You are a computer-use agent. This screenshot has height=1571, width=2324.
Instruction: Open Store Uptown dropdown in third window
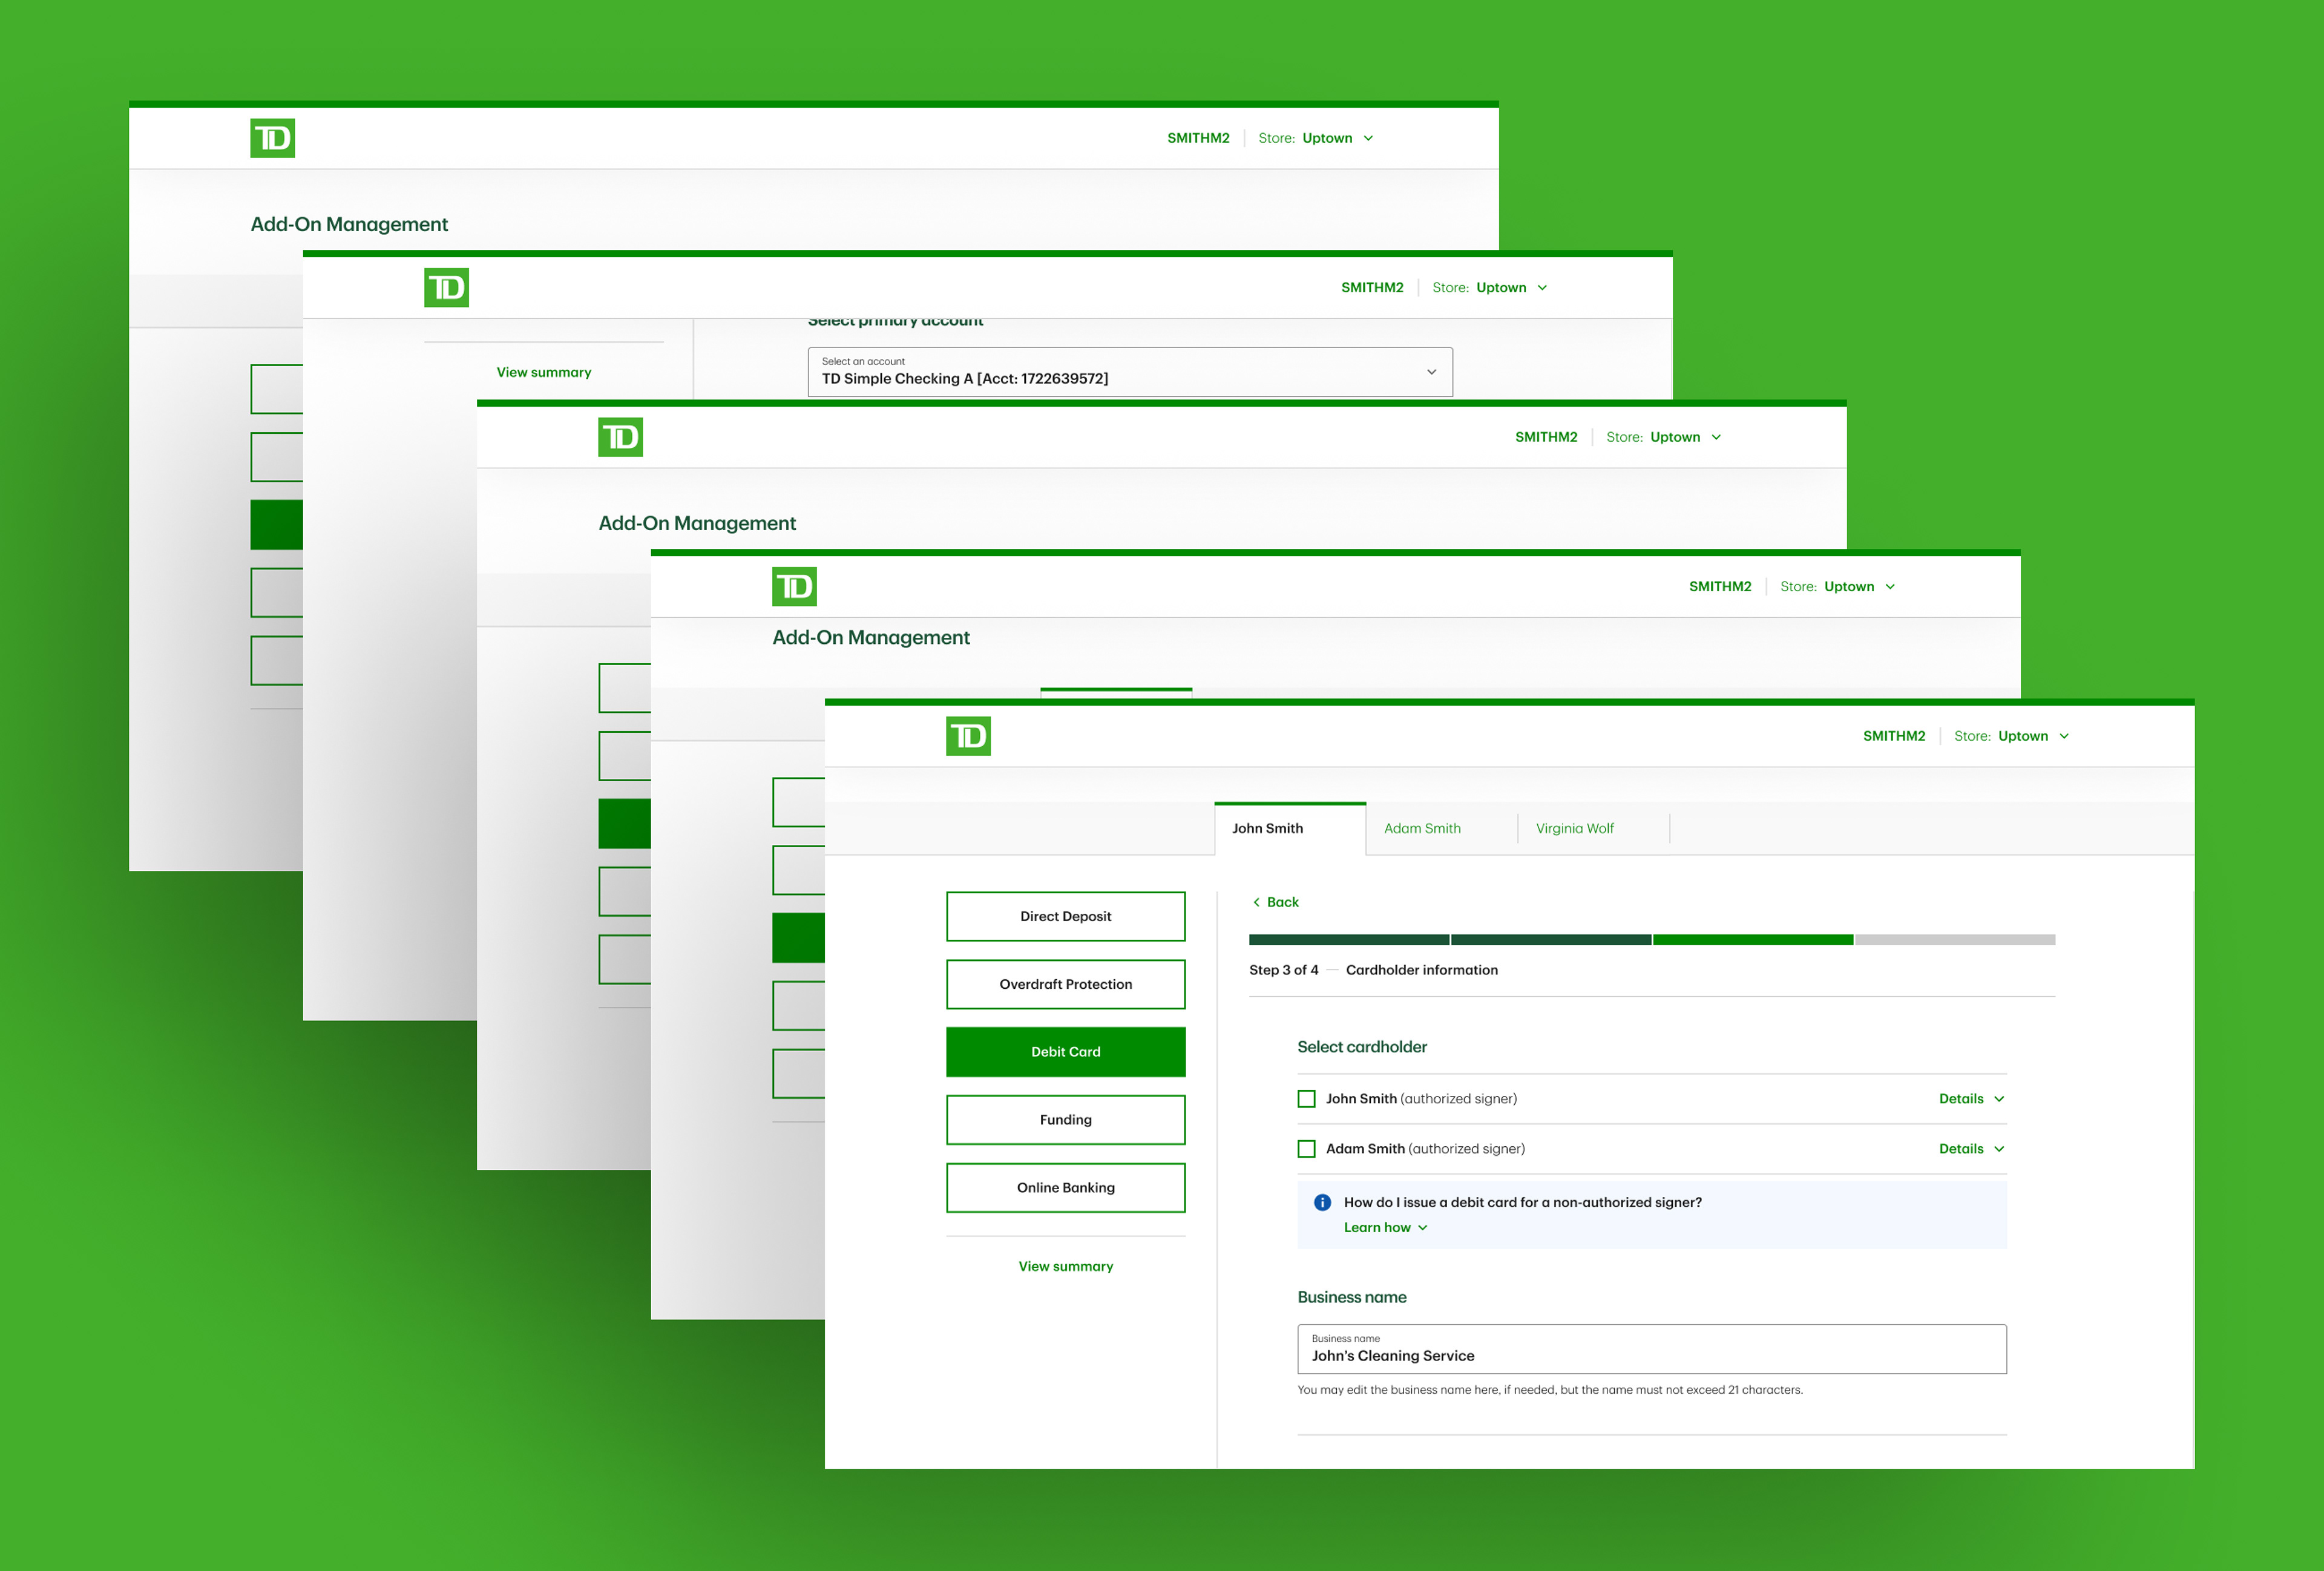[x=1663, y=437]
